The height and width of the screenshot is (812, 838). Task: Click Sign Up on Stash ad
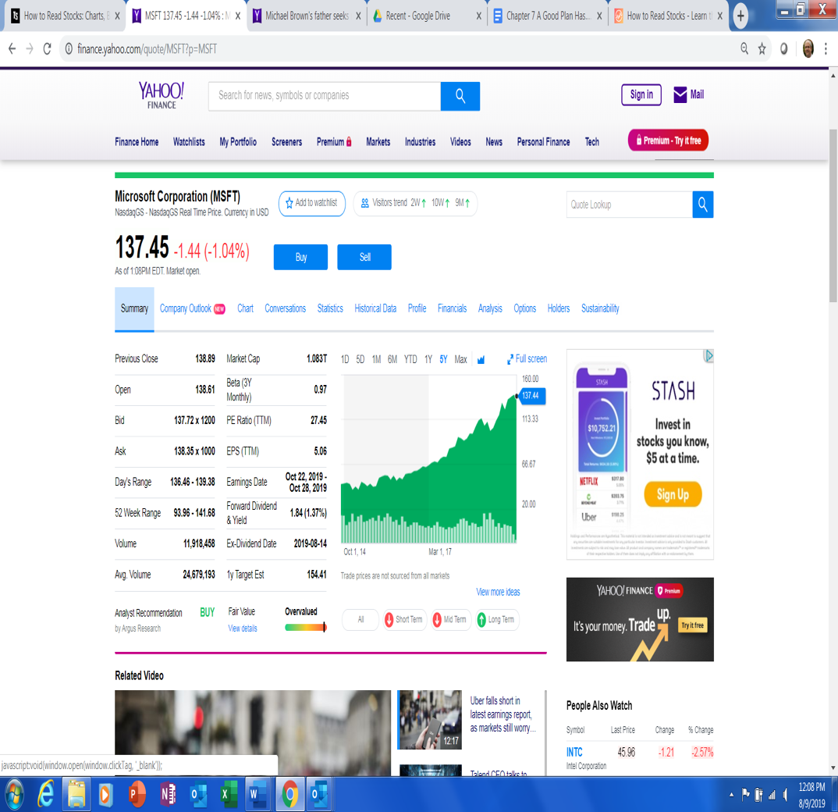click(x=673, y=494)
